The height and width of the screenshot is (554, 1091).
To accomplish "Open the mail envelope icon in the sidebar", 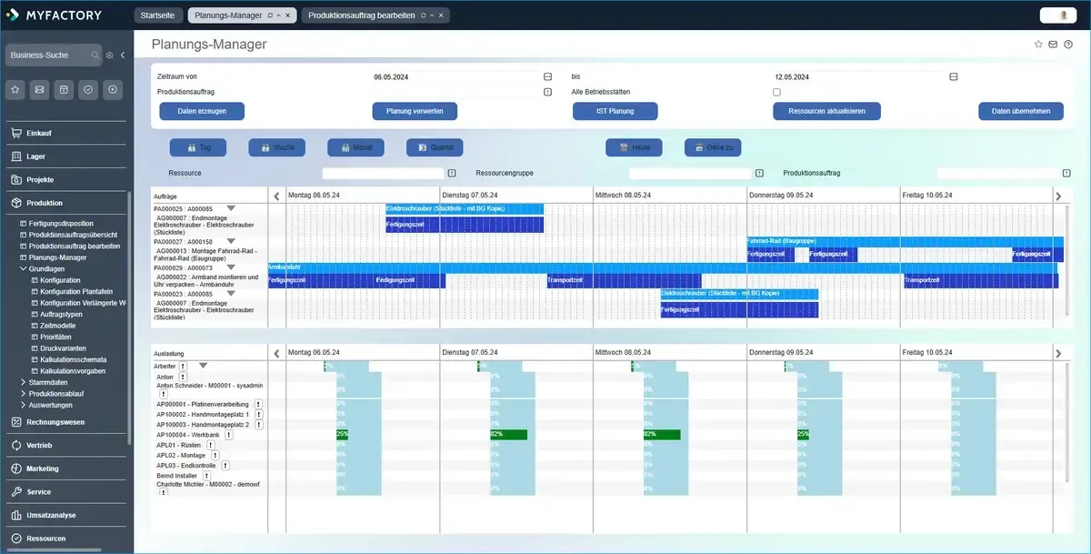I will point(40,89).
